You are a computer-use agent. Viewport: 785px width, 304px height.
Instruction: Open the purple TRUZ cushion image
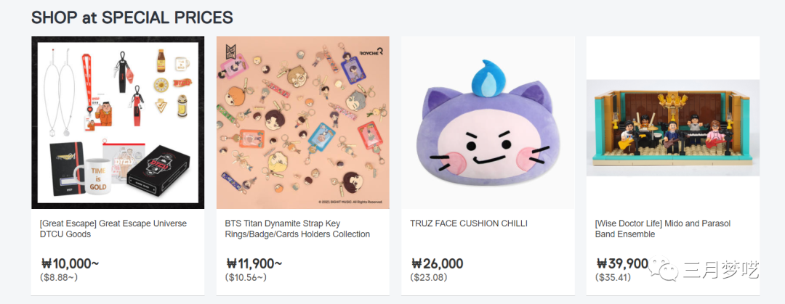[x=488, y=123]
